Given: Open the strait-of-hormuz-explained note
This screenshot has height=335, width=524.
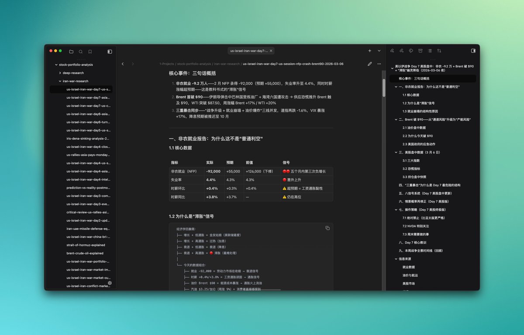Looking at the screenshot, I should tap(86, 245).
